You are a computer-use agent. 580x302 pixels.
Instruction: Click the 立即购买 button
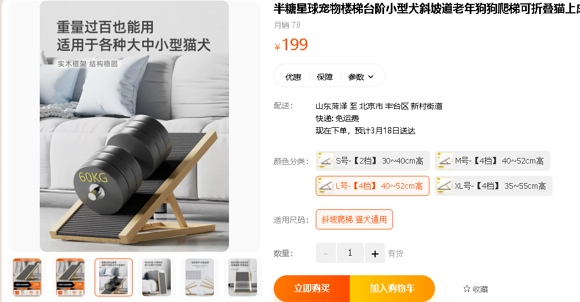pos(312,289)
